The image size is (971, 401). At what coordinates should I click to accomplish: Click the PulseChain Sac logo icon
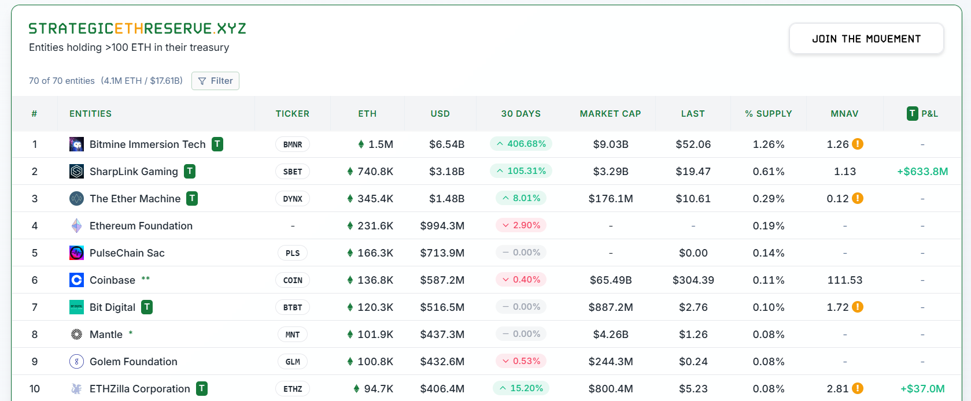click(76, 253)
